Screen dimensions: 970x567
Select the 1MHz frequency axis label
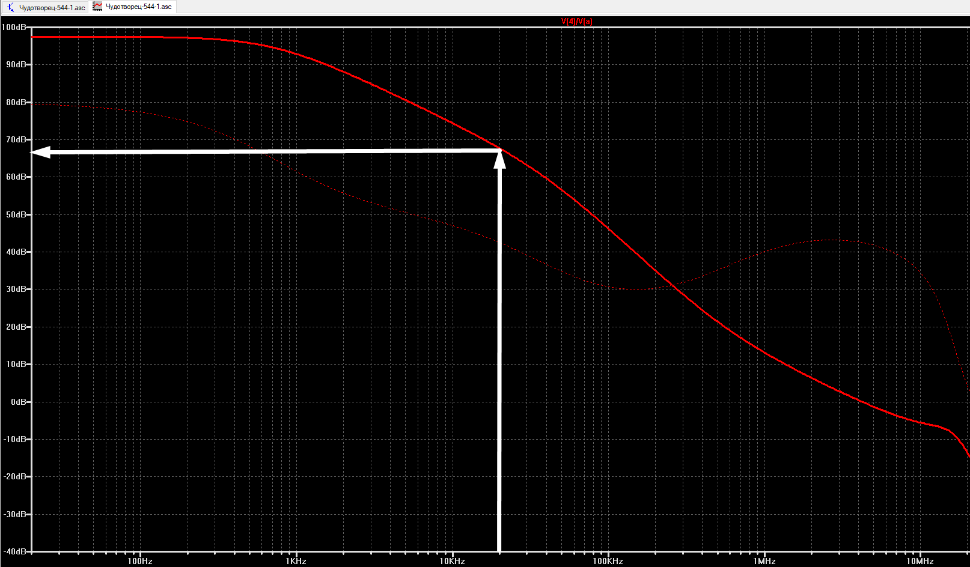[x=764, y=561]
